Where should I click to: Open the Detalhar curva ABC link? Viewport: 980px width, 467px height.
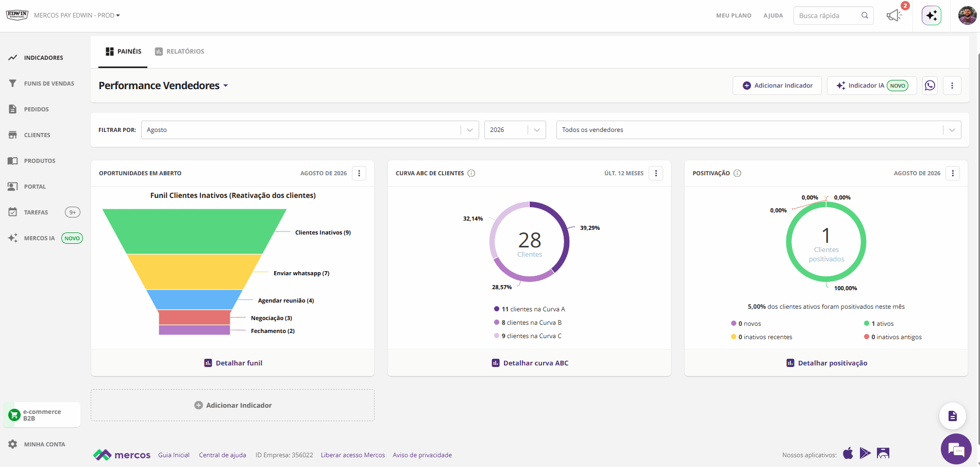[x=530, y=363]
